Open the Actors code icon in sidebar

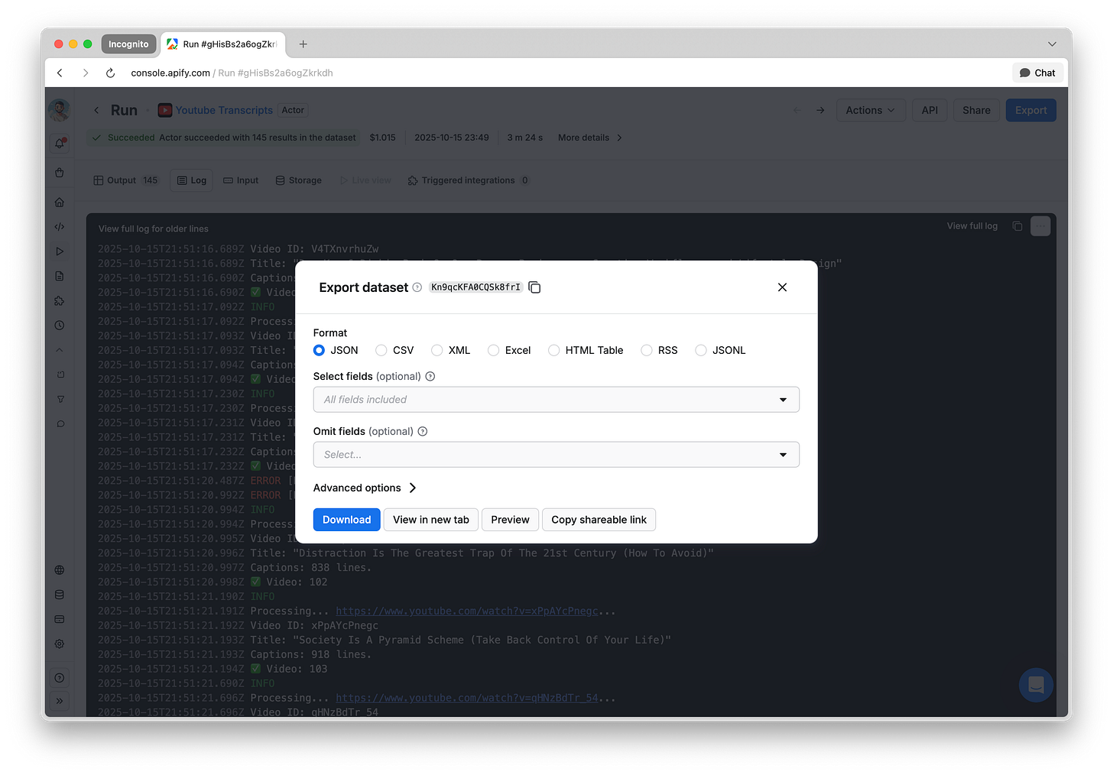click(x=60, y=227)
